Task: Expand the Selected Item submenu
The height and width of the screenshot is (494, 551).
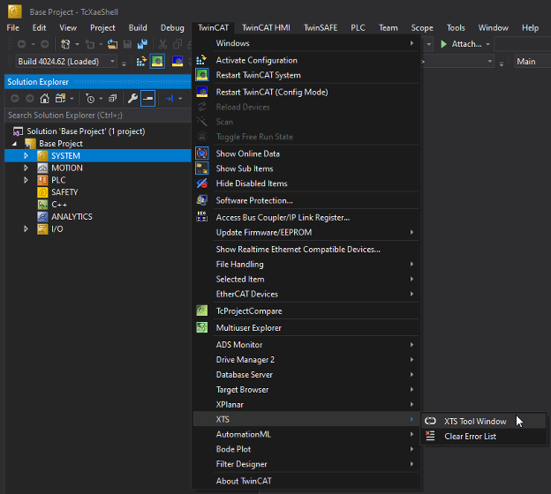Action: click(x=306, y=279)
